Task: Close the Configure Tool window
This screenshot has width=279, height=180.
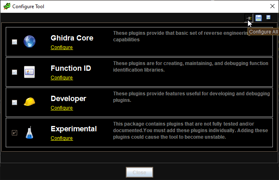Action: pos(272,6)
